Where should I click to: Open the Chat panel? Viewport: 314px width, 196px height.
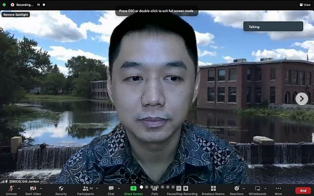tap(111, 190)
